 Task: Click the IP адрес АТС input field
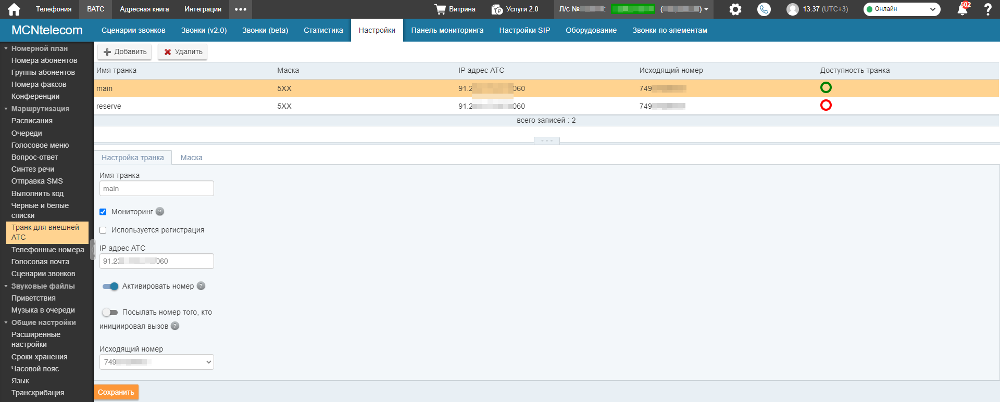tap(156, 261)
